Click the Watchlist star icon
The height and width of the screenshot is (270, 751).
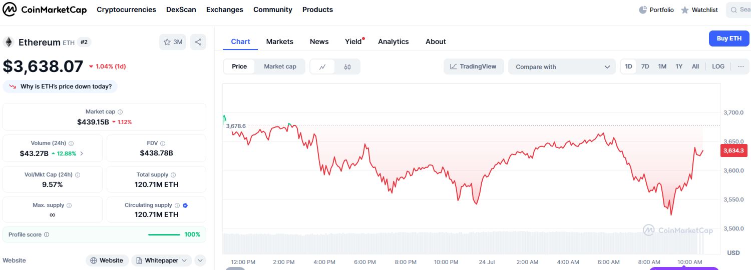685,10
